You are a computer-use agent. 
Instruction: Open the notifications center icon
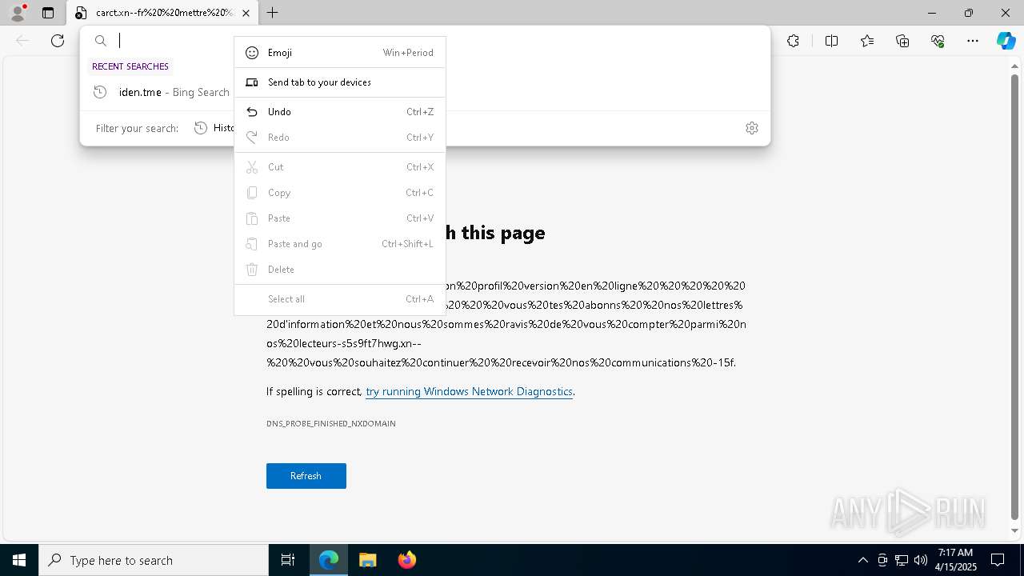tap(998, 560)
